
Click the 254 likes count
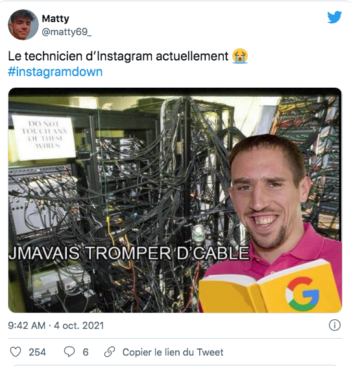[x=37, y=352]
